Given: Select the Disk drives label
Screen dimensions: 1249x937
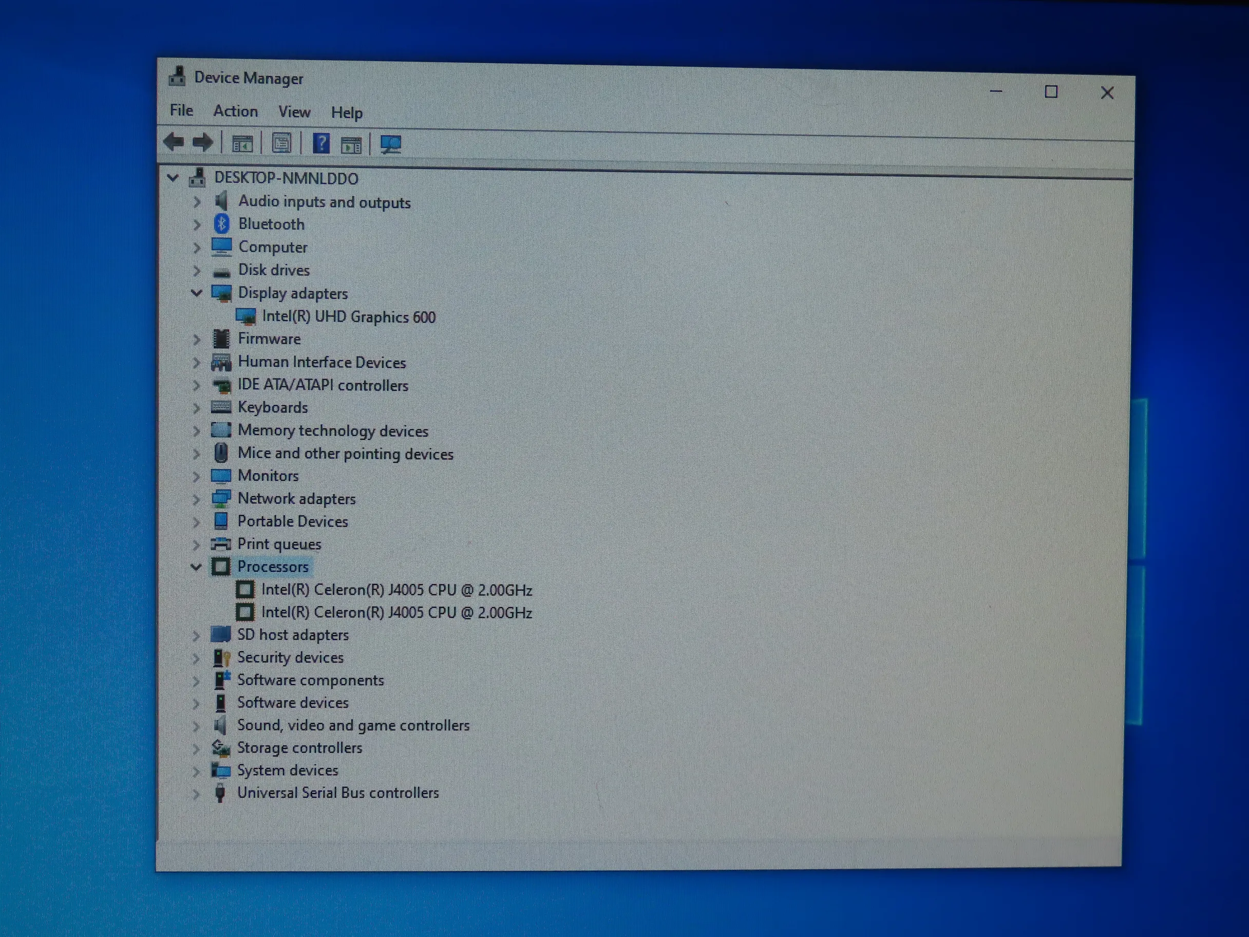Looking at the screenshot, I should [274, 270].
